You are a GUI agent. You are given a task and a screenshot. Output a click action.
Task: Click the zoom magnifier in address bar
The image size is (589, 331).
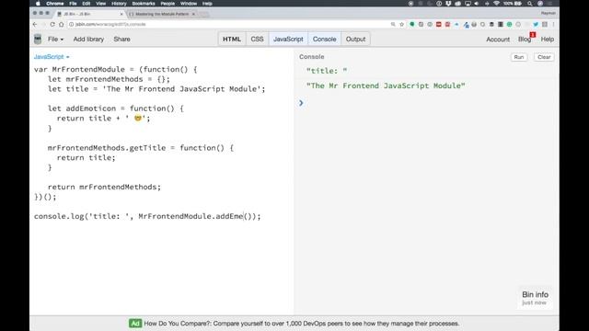pyautogui.click(x=393, y=25)
